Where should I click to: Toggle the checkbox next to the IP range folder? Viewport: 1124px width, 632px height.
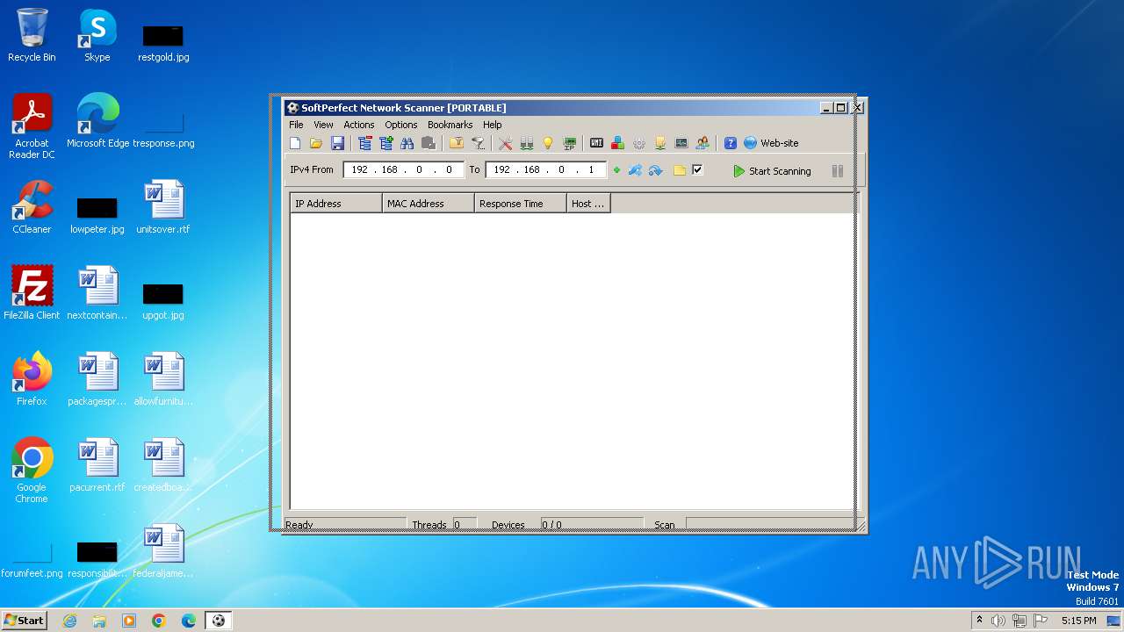click(x=697, y=170)
